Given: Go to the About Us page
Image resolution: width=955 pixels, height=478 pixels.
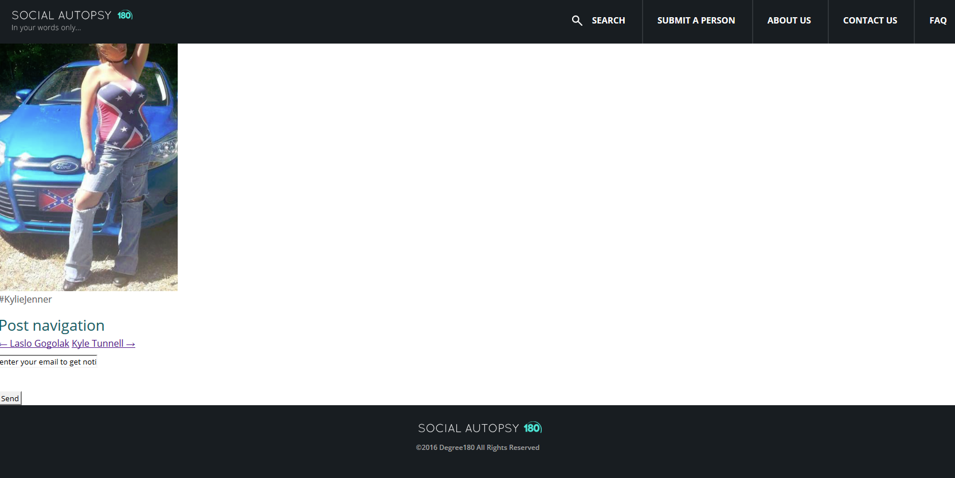Looking at the screenshot, I should (789, 21).
